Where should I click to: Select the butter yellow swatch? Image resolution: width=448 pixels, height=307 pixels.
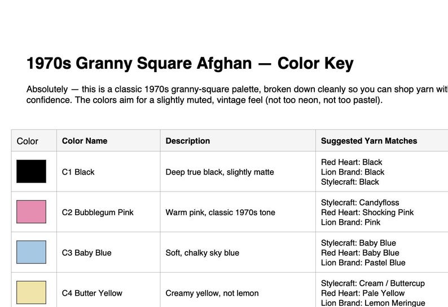point(31,292)
